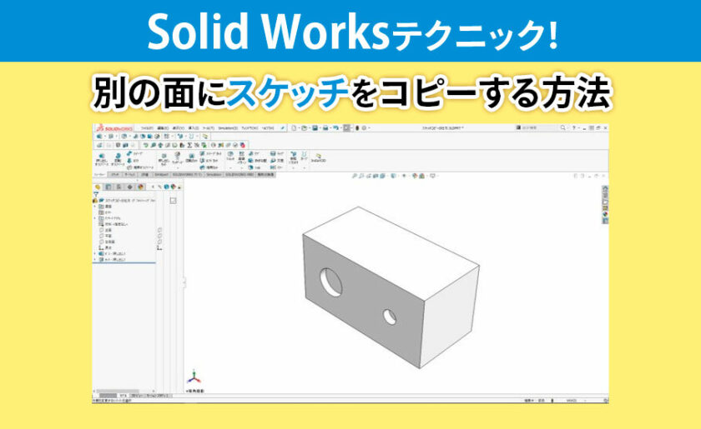
Task: Toggle Instant3D on the Features ribbon
Action: click(x=319, y=158)
